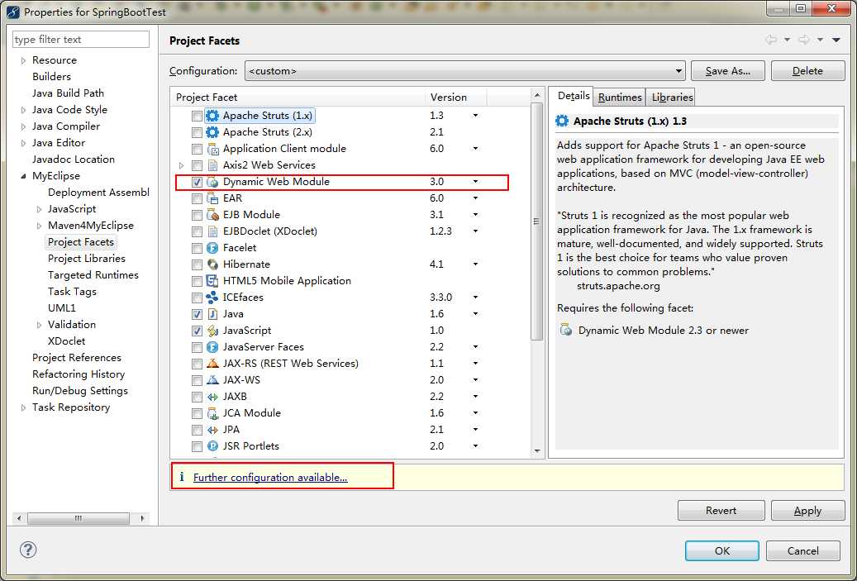857x581 pixels.
Task: Open help via the question mark icon
Action: 28,550
